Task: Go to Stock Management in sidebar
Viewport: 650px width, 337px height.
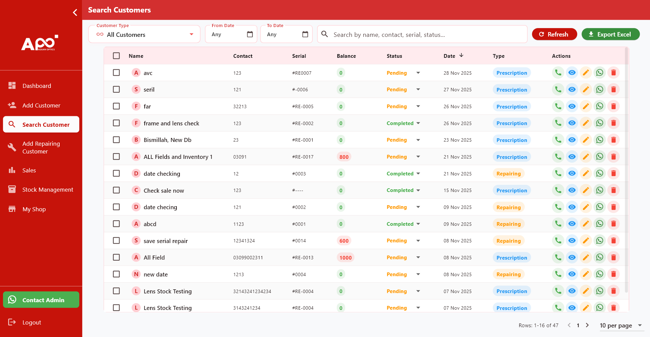Action: (x=47, y=190)
